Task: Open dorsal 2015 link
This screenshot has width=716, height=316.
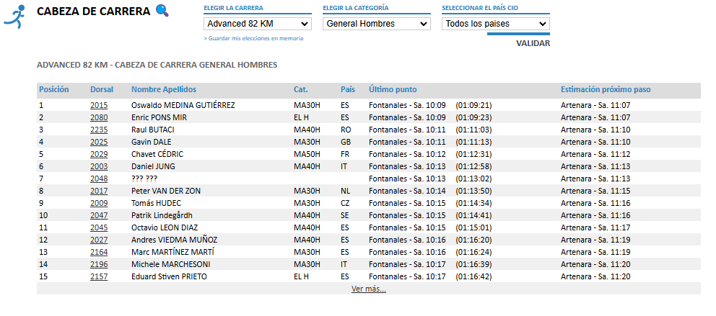Action: (x=99, y=105)
